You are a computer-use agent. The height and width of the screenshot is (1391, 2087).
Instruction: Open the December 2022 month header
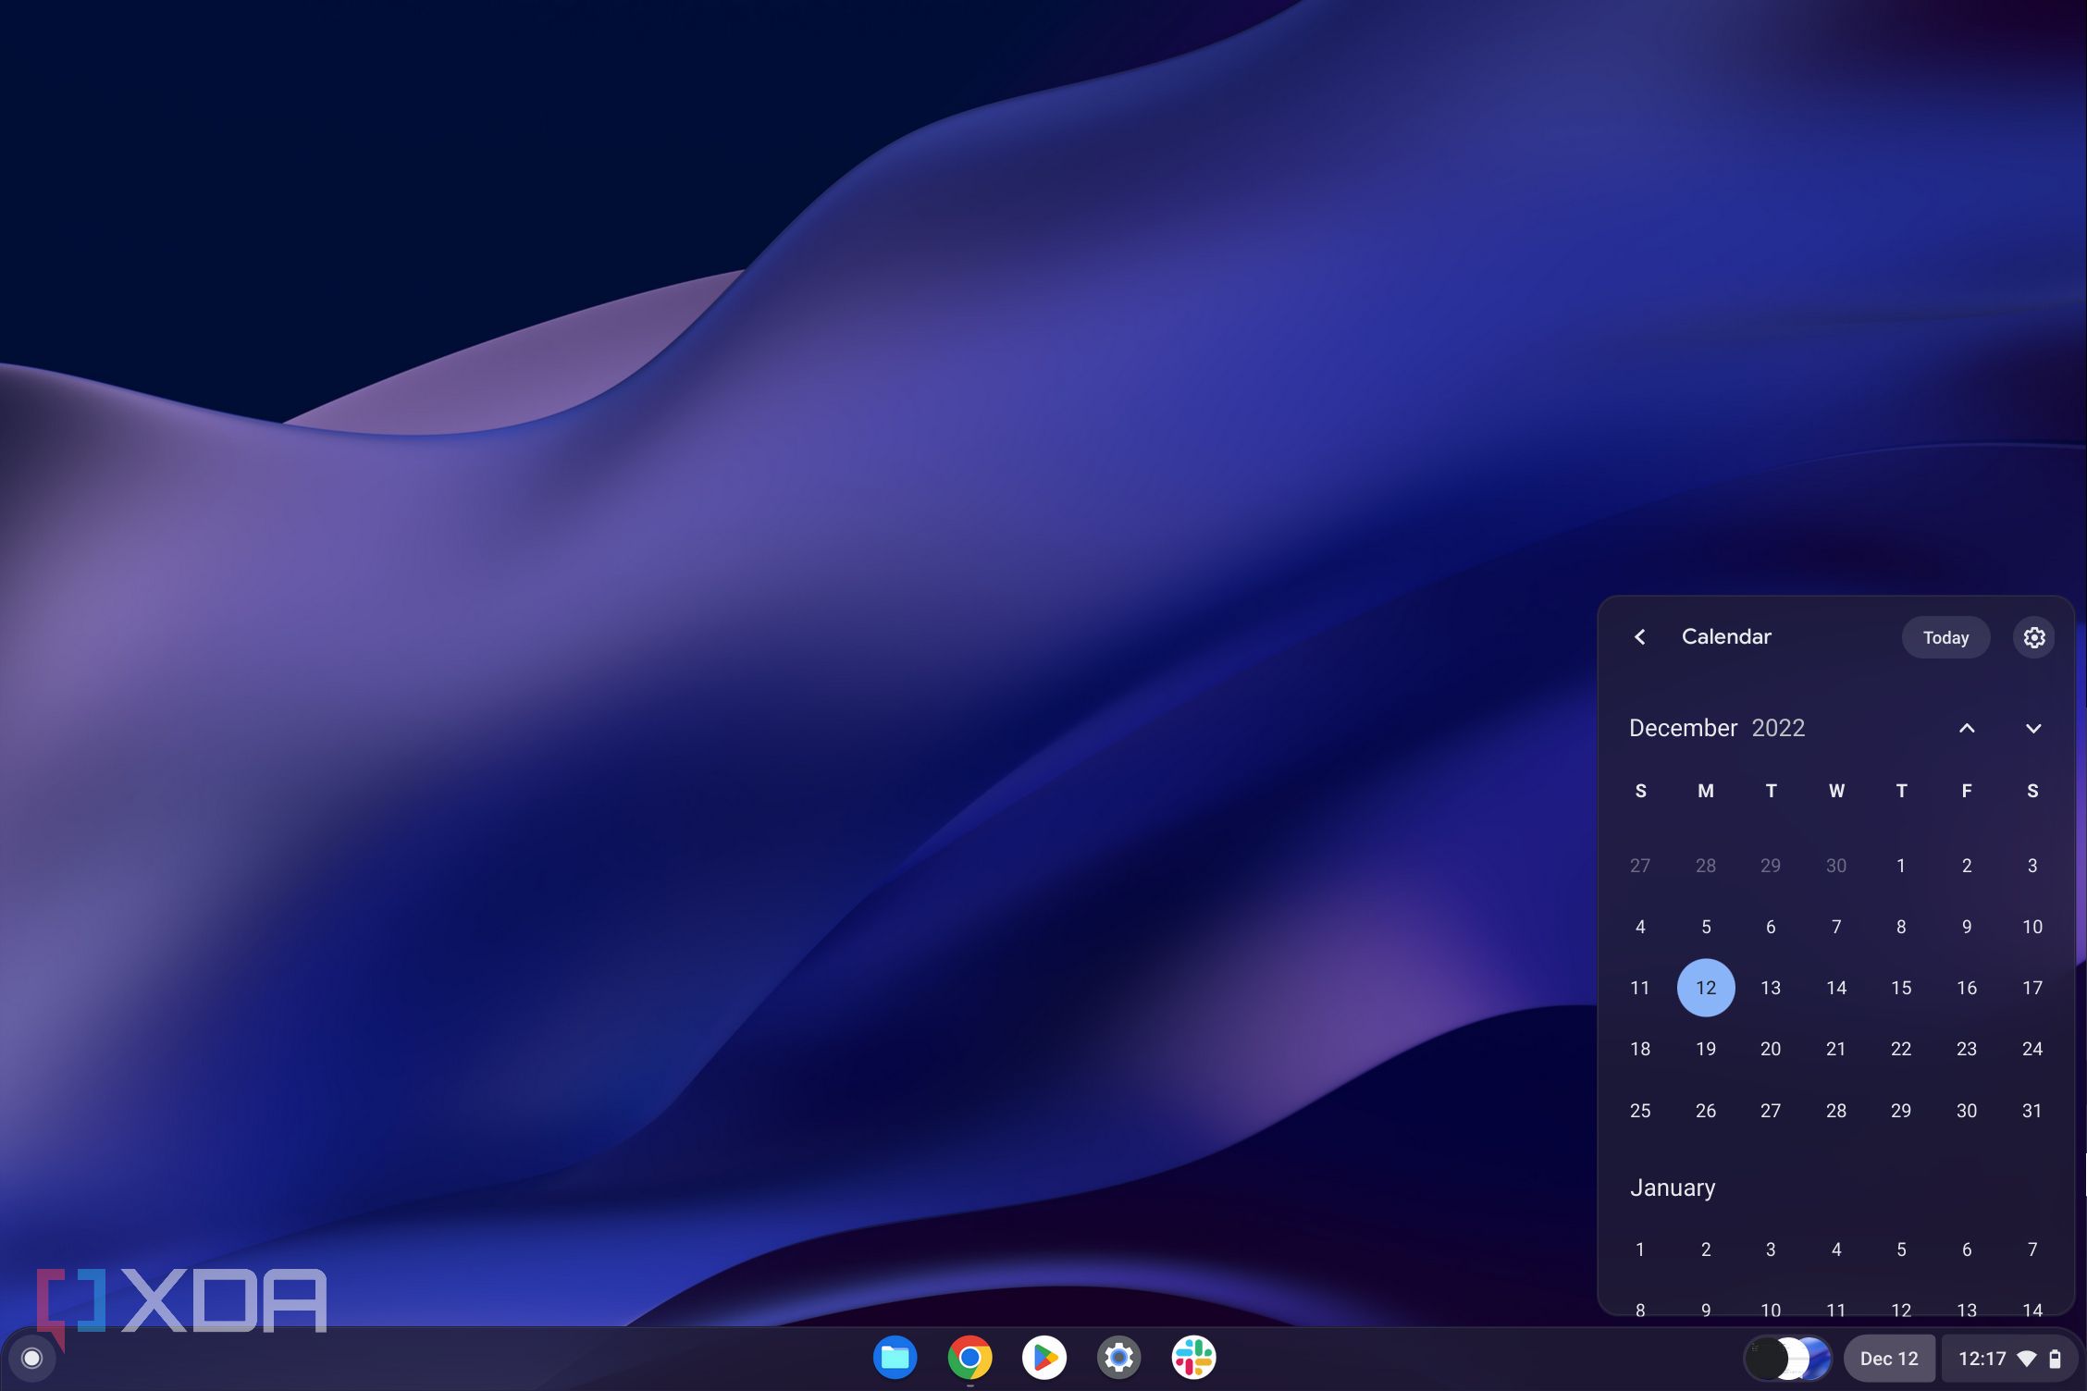1717,728
